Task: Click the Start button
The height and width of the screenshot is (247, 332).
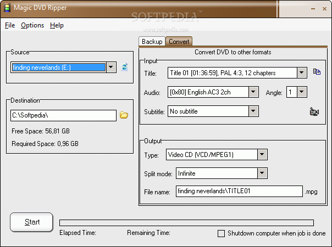Action: [x=31, y=222]
